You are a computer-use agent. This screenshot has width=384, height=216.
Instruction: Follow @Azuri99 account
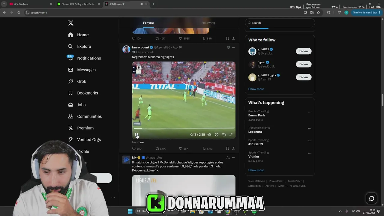(x=304, y=77)
